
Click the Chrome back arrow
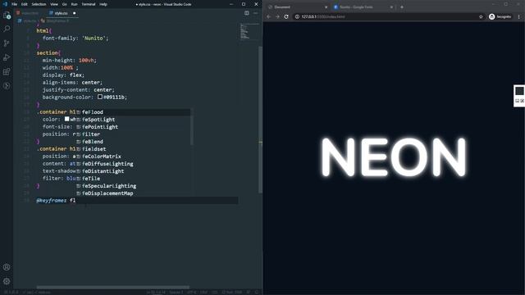pos(268,16)
